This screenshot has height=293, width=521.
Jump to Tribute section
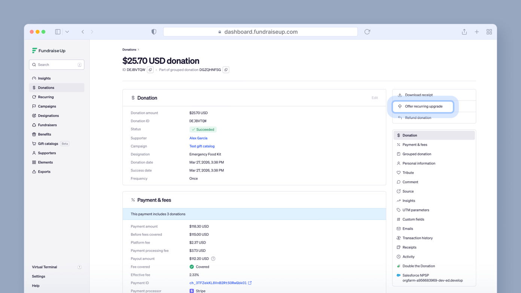click(x=434, y=173)
